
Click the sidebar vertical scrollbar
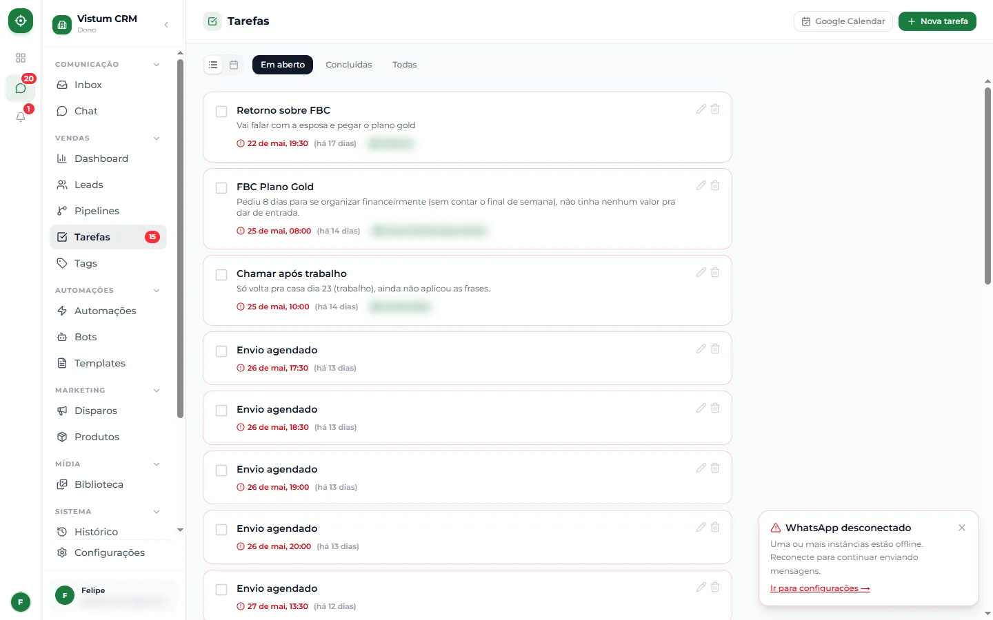tap(180, 238)
